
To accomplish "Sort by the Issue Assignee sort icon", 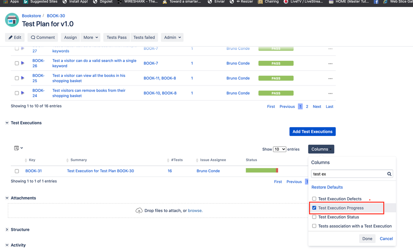I will coord(197,160).
